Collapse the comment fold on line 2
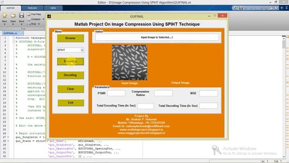The width and height of the screenshot is (289, 163). coord(14,42)
